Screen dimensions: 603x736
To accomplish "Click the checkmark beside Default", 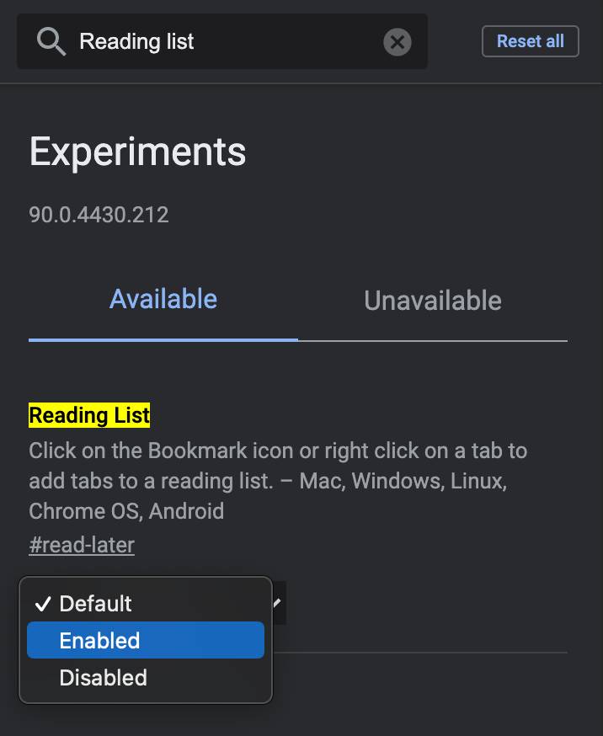I will 42,604.
